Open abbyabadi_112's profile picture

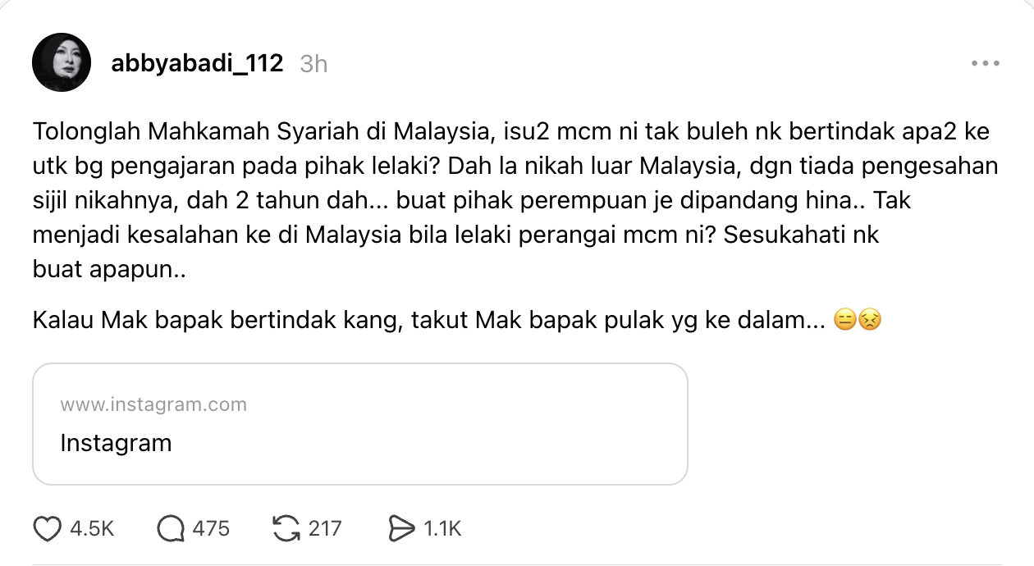61,63
